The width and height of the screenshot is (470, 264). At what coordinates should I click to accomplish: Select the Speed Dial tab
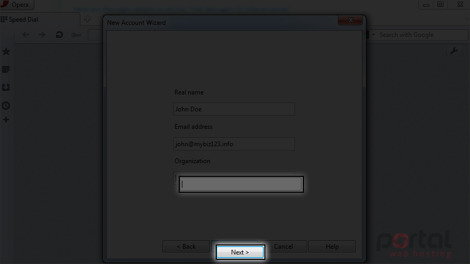tap(40, 20)
